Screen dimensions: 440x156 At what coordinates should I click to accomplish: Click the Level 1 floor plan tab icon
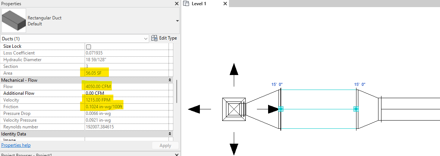(x=186, y=4)
